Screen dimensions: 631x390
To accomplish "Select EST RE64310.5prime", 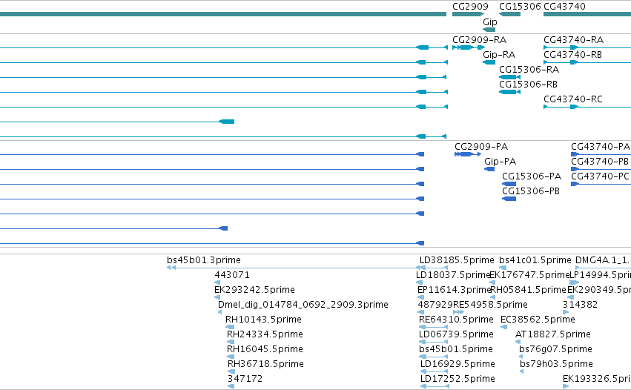I will 456,320.
